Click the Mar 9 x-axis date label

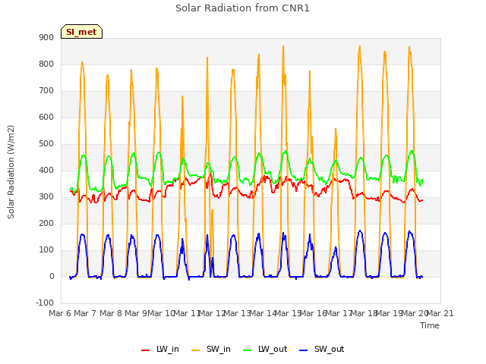pyautogui.click(x=136, y=313)
